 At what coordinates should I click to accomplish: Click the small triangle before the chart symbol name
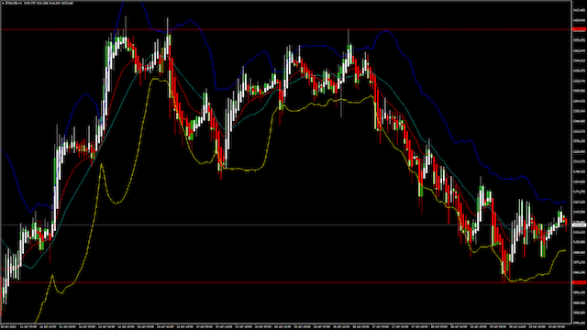(4, 3)
